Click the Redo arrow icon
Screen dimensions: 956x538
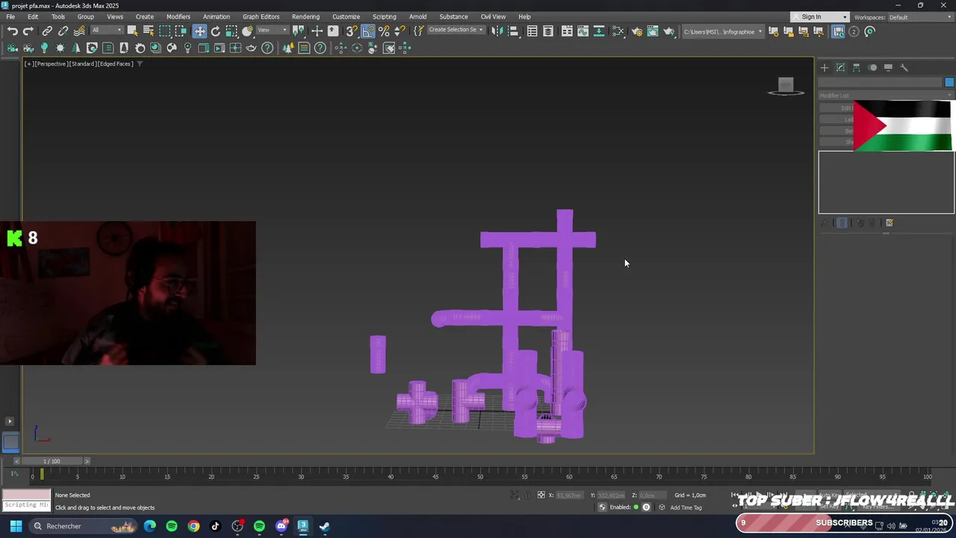point(28,31)
